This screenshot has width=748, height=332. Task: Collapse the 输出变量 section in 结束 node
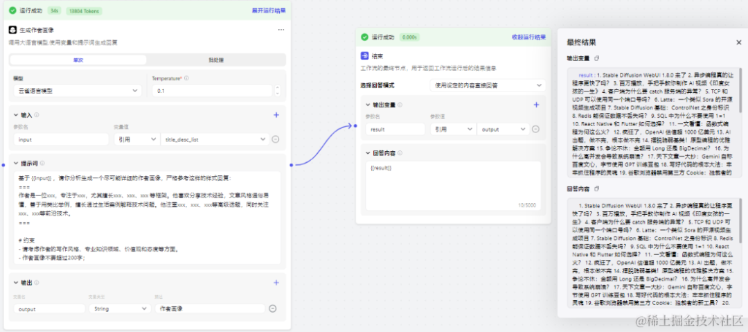click(x=368, y=105)
